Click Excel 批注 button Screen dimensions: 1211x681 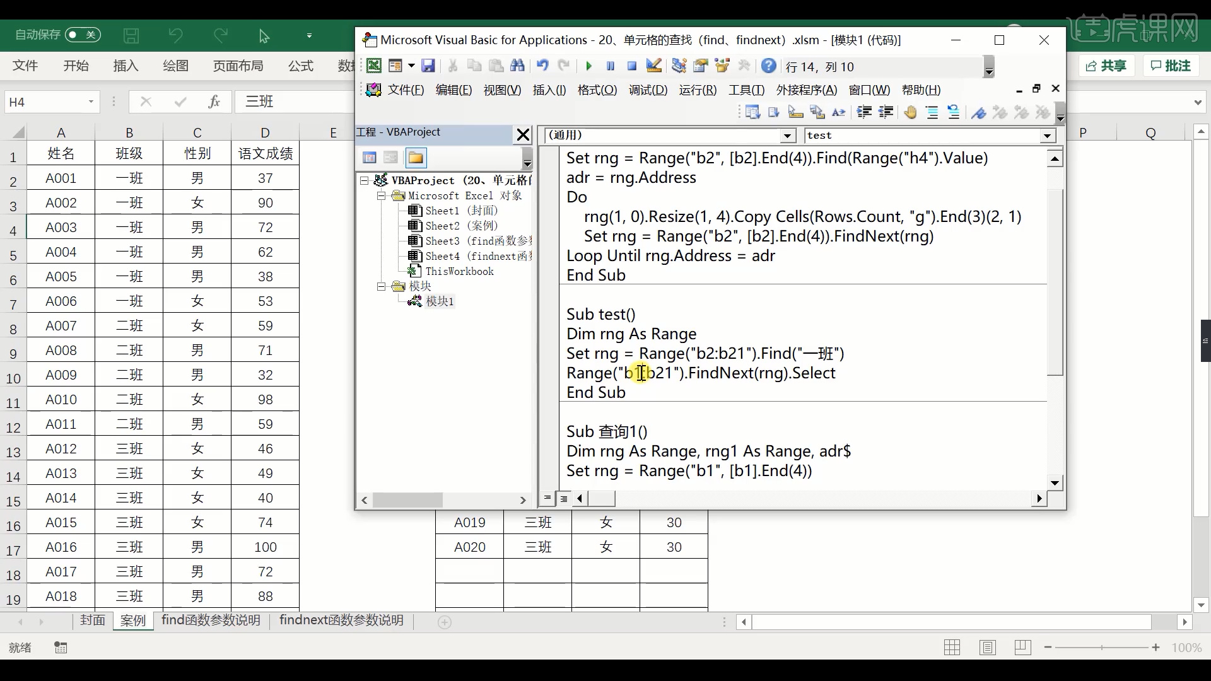tap(1171, 66)
